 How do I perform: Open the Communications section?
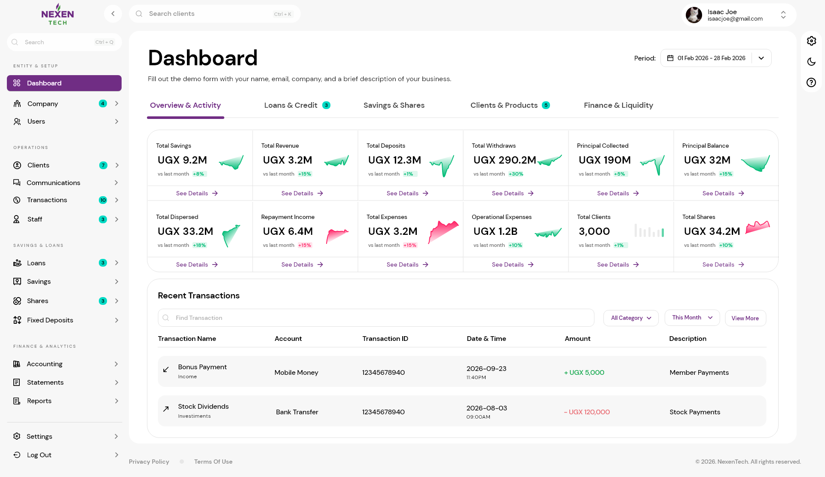pos(53,182)
